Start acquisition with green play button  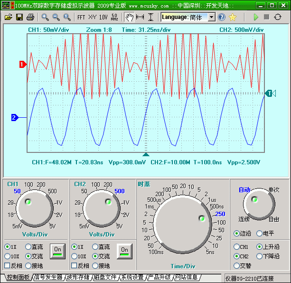coord(256,17)
